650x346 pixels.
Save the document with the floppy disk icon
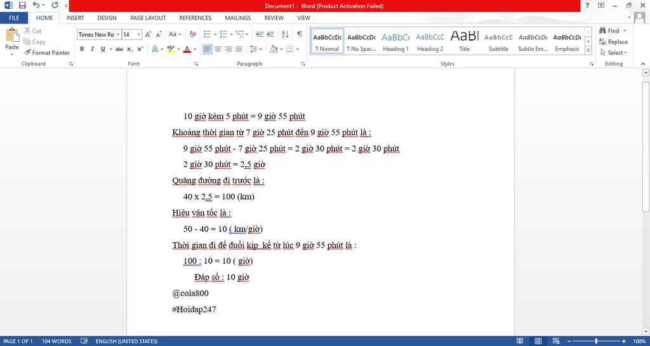click(22, 5)
